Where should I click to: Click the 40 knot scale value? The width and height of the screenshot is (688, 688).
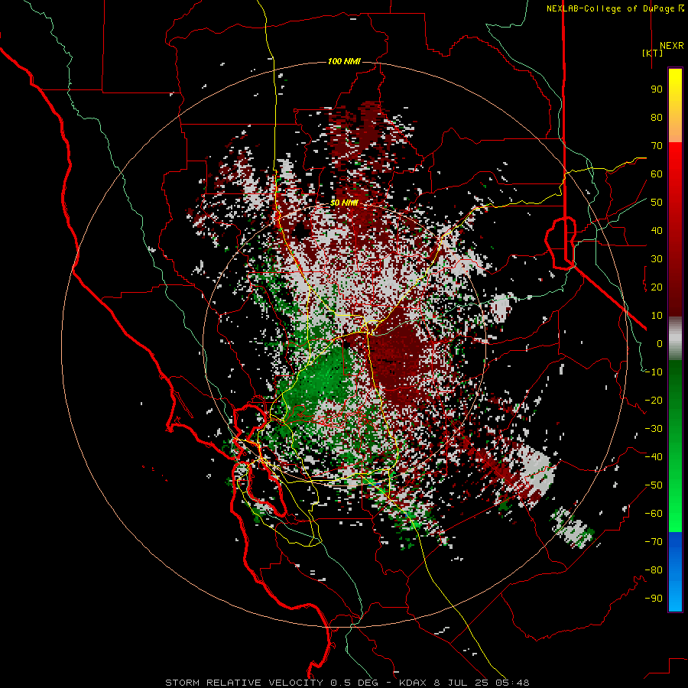[657, 231]
